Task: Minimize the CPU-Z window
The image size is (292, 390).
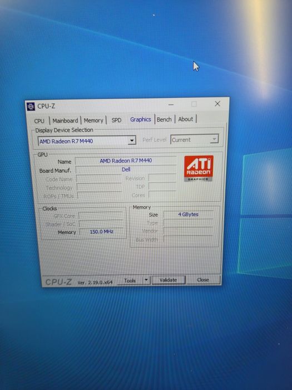Action: [171, 105]
